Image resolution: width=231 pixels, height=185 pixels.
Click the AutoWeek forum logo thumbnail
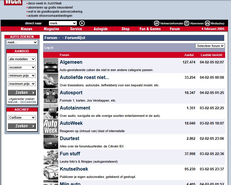click(x=51, y=127)
